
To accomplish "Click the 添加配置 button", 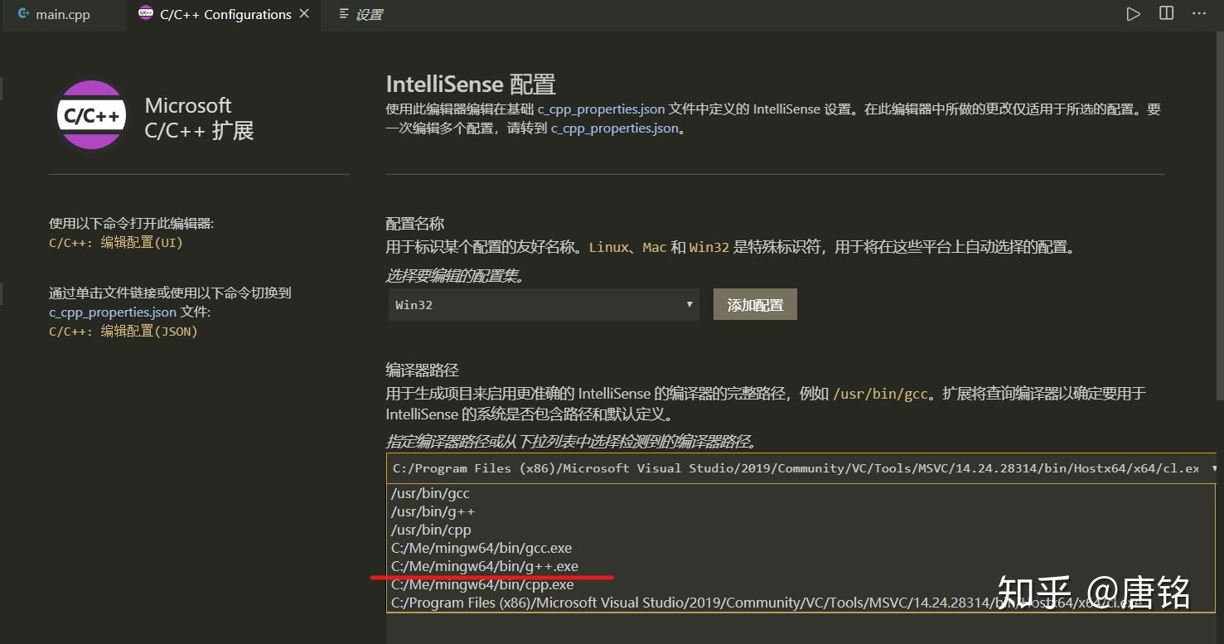I will 753,304.
